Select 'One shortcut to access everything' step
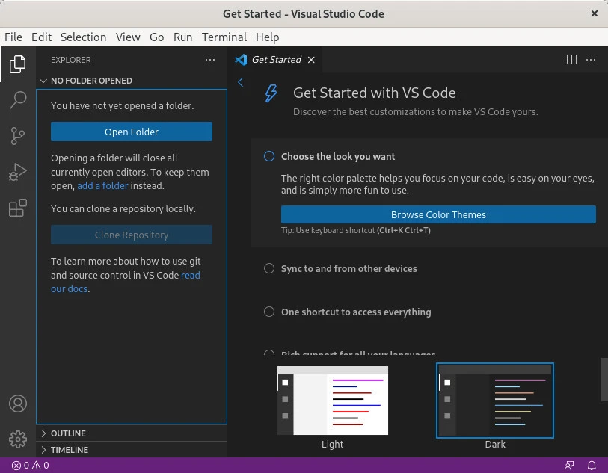Screen dimensions: 608x473 point(355,312)
